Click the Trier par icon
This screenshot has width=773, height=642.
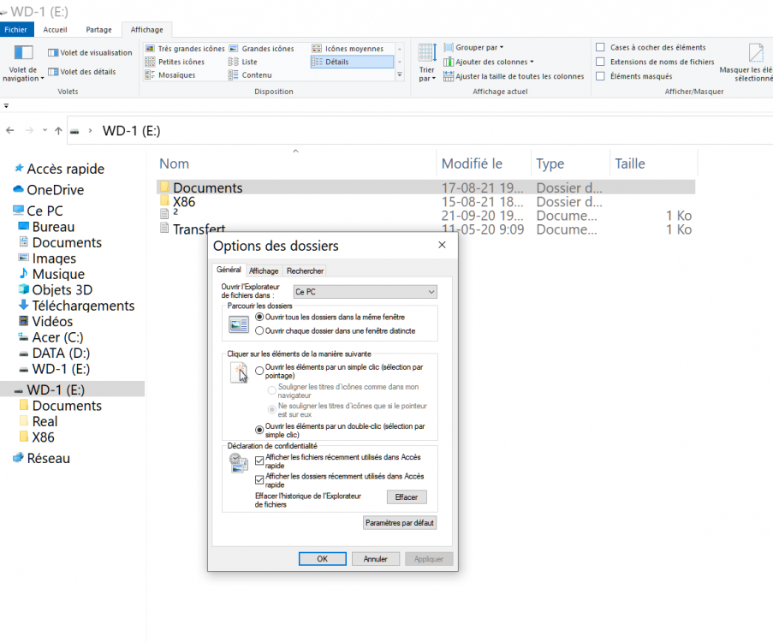coord(427,55)
